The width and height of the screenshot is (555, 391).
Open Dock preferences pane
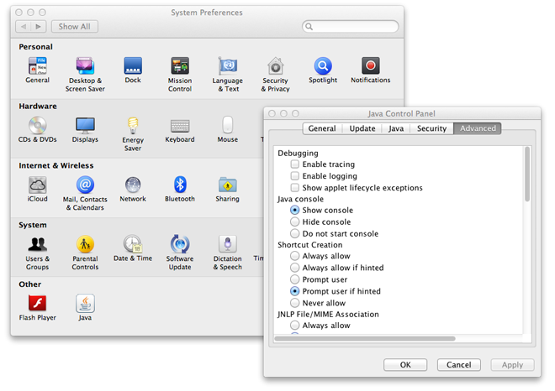click(x=133, y=70)
